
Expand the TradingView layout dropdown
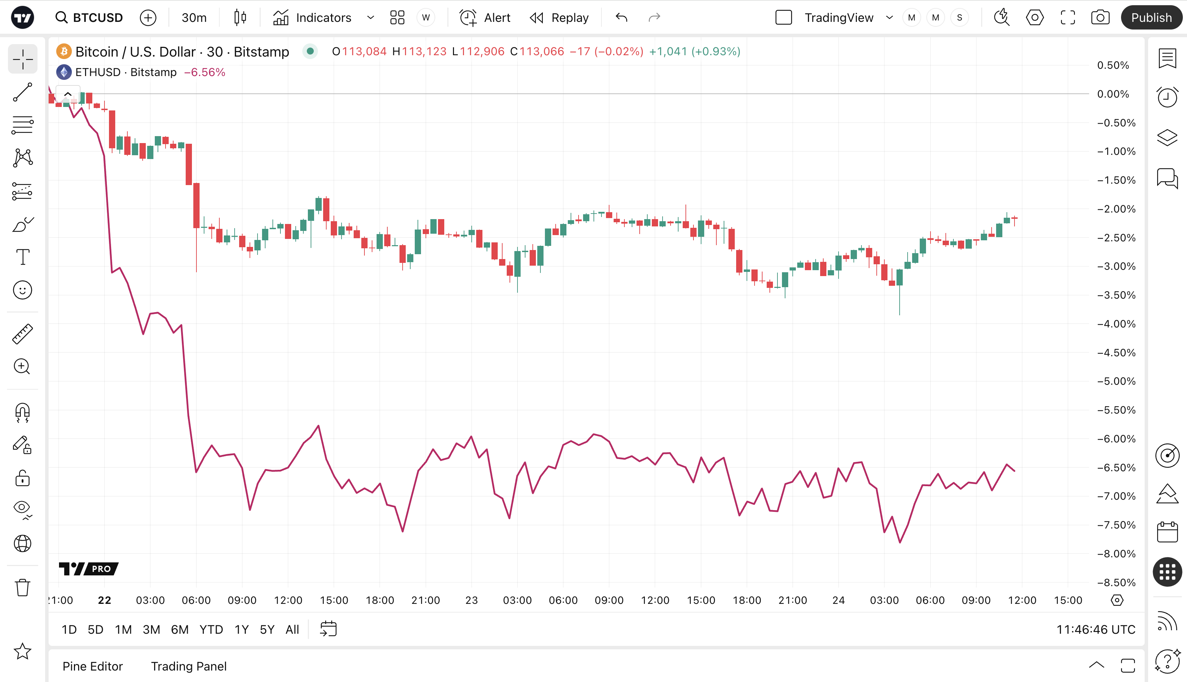click(x=889, y=18)
